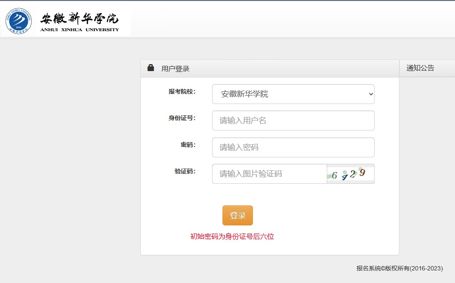Click the digit 9 in the captcha
Viewport: 455px width, 283px height.
362,172
